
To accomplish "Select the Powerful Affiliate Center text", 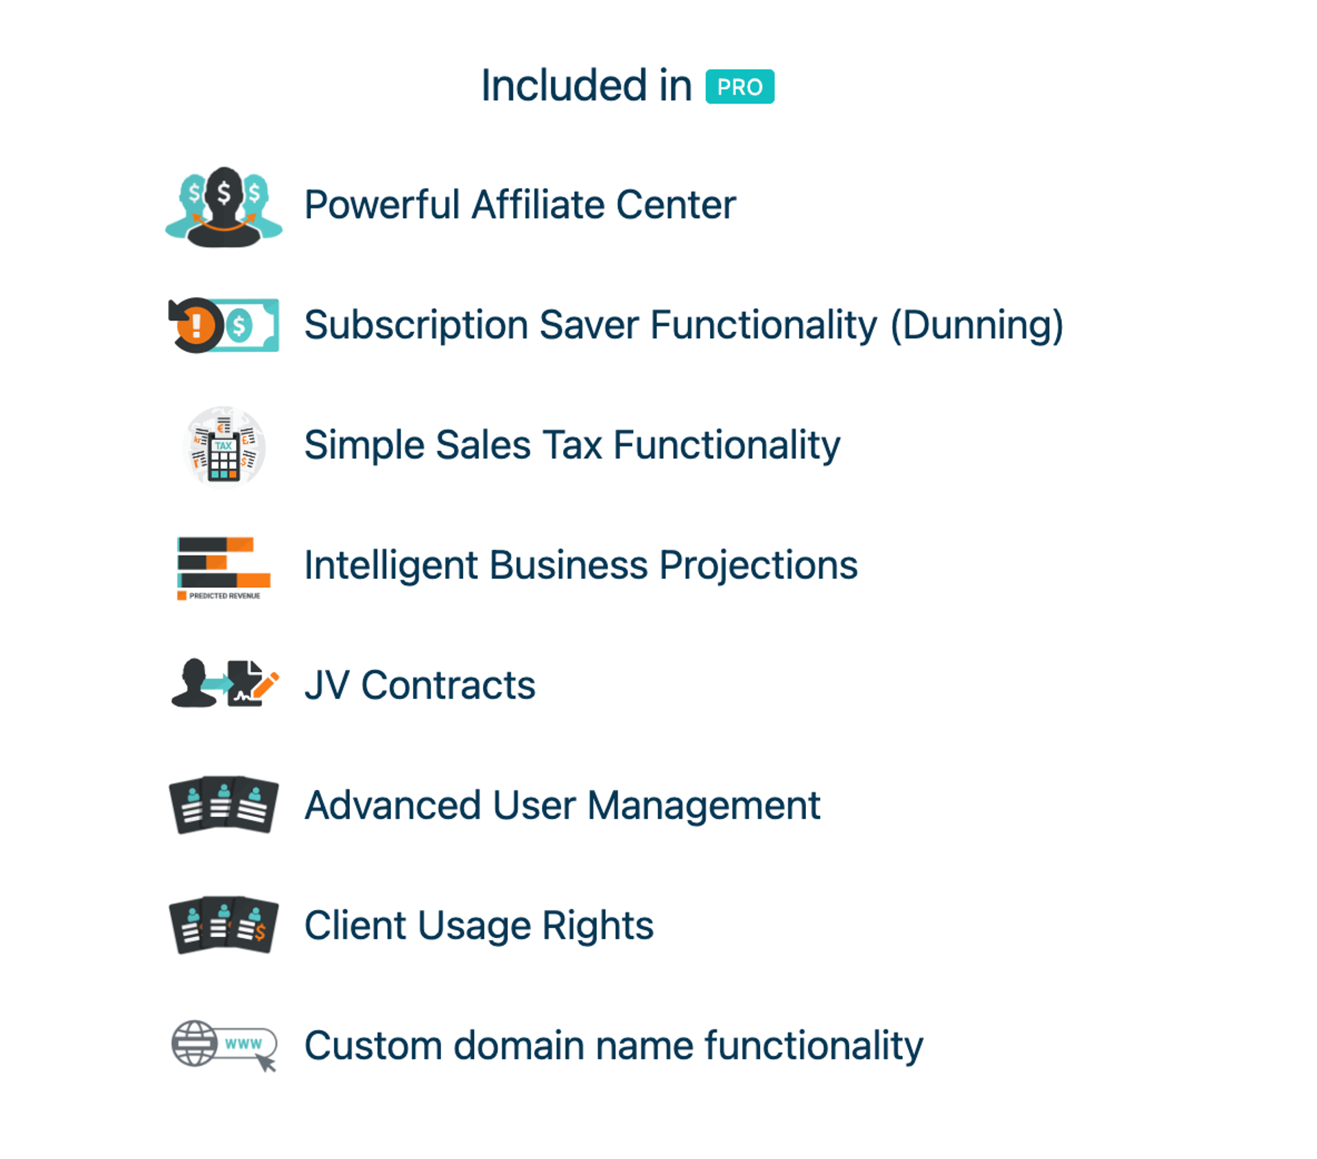I will click(519, 205).
